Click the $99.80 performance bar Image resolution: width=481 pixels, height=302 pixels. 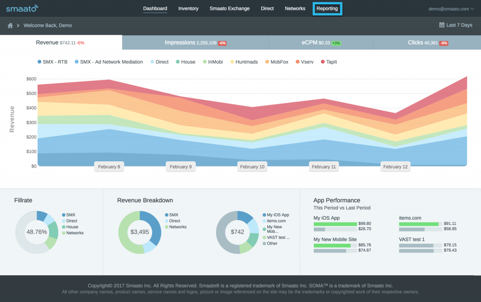(335, 224)
